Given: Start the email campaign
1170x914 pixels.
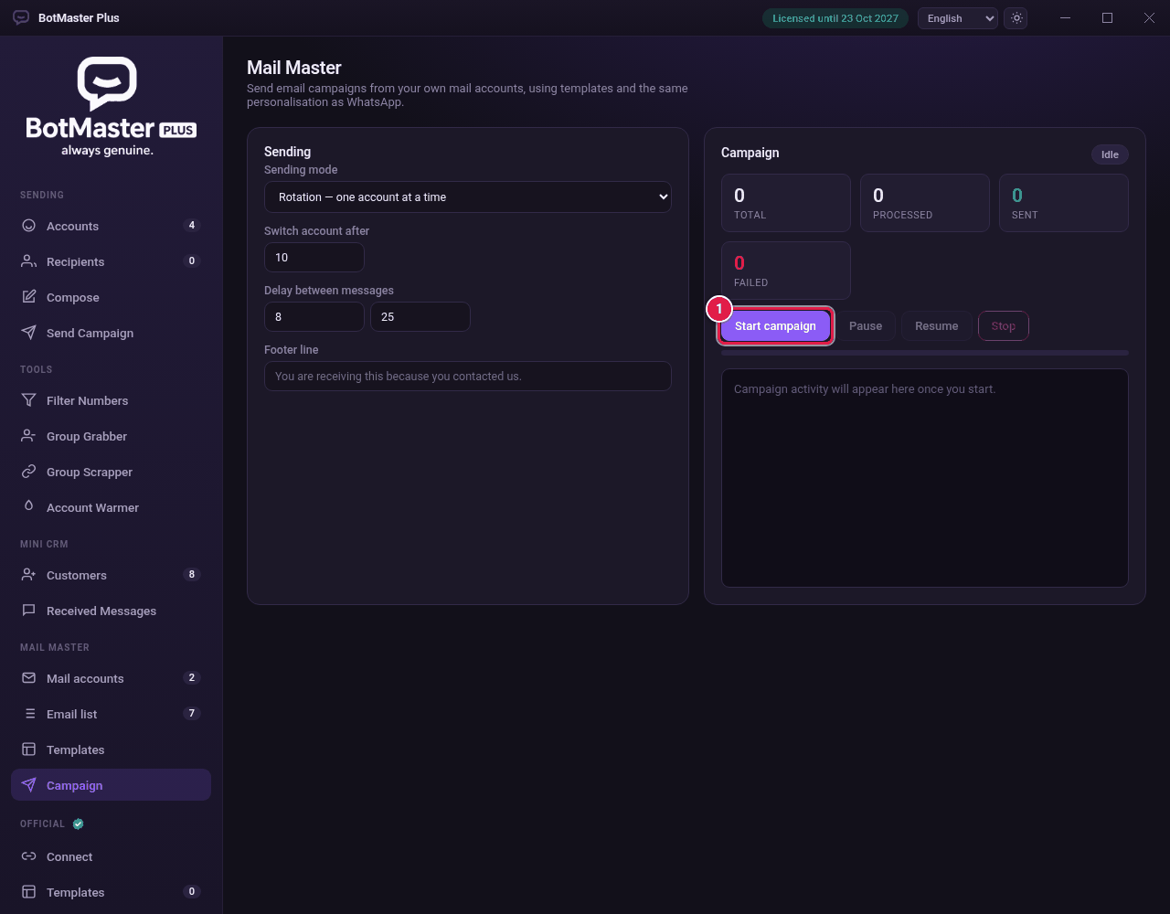Looking at the screenshot, I should click(775, 326).
